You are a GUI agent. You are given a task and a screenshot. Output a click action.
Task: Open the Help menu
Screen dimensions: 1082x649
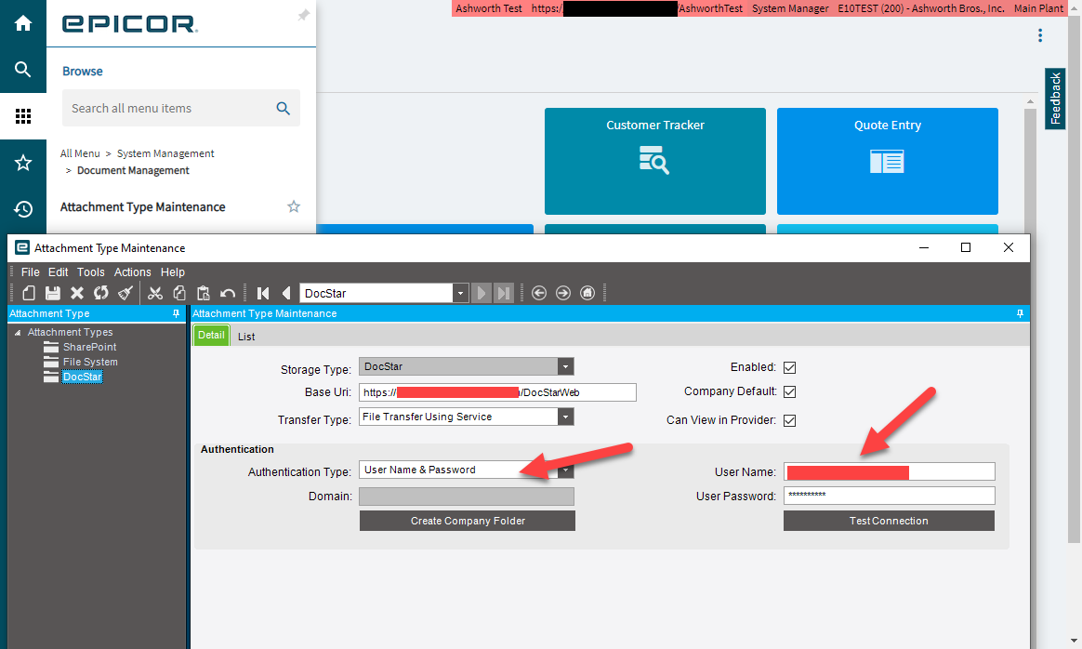click(x=173, y=272)
